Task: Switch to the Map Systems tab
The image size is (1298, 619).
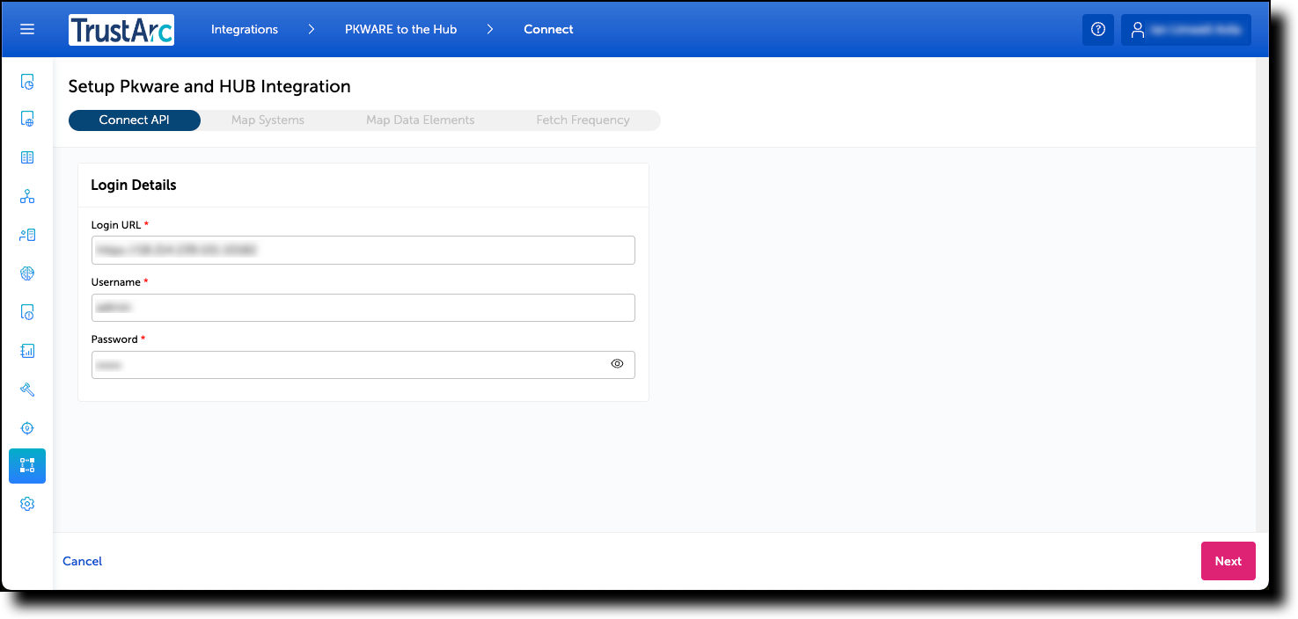Action: point(268,120)
